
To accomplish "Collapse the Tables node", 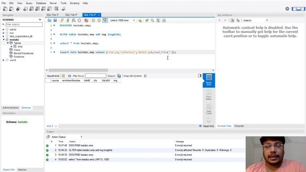I will [8, 43].
